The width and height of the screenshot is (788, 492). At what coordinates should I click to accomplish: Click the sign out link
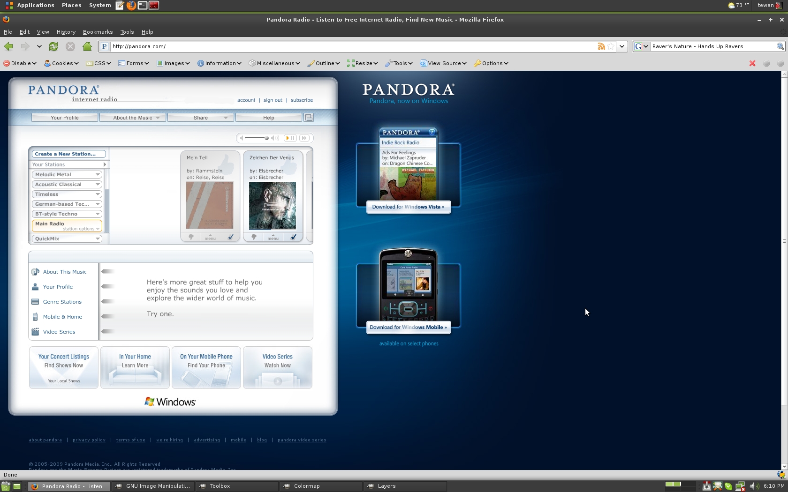[273, 100]
